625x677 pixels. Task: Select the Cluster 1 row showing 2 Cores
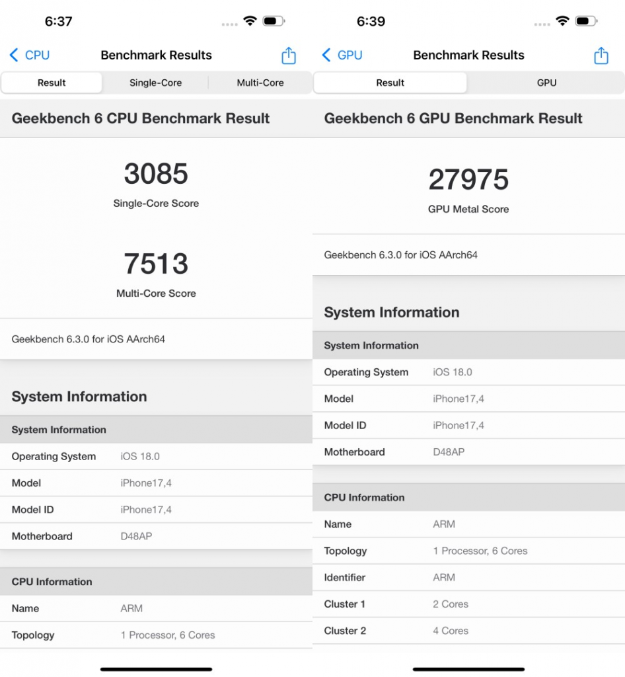click(468, 604)
